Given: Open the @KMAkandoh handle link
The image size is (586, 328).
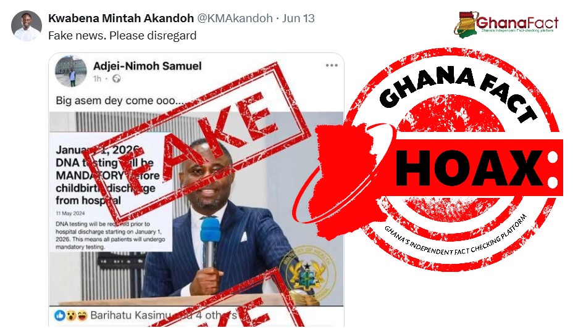Looking at the screenshot, I should pos(235,18).
